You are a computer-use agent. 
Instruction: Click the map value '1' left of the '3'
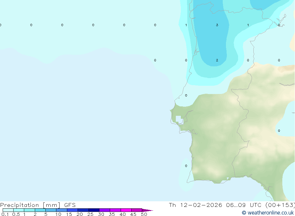pos(186,25)
